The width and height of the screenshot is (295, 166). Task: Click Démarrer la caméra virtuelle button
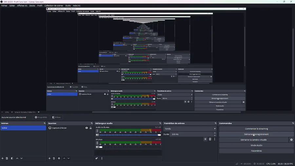click(x=254, y=140)
